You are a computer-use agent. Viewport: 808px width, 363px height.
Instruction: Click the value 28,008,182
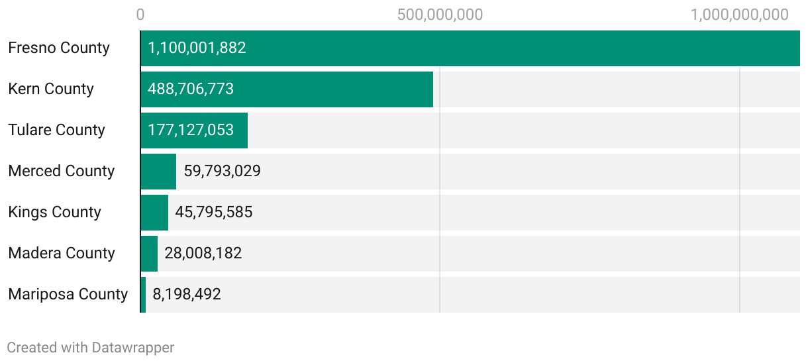coord(203,254)
